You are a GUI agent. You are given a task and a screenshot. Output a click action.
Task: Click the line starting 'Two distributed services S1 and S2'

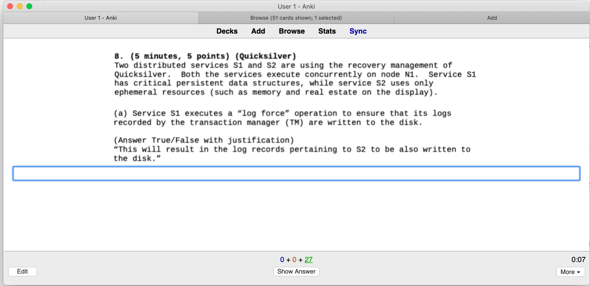coord(283,65)
